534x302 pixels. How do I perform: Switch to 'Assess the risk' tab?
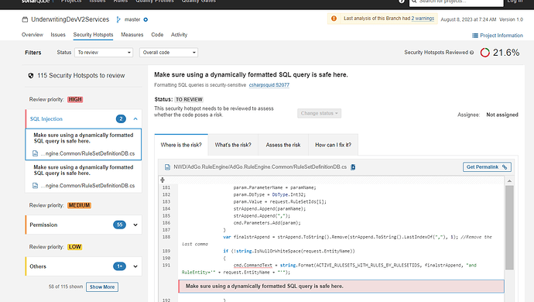[283, 145]
